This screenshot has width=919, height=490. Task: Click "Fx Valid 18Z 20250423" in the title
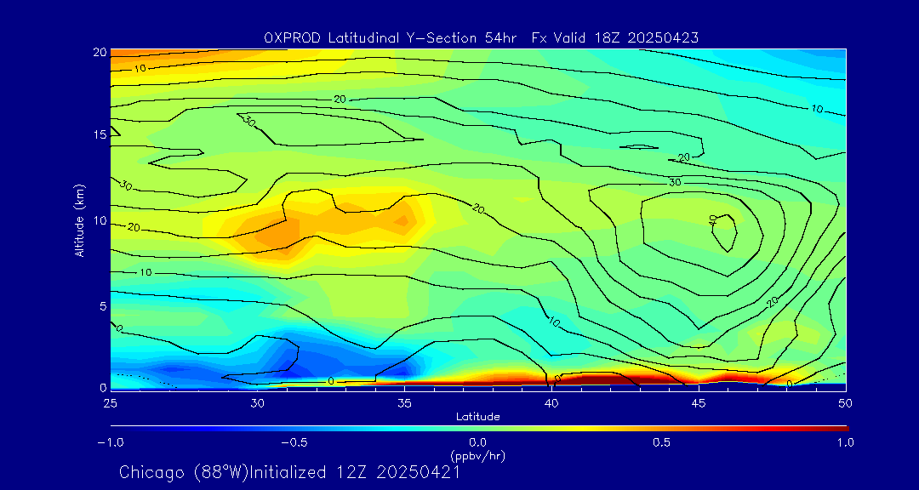[x=615, y=38]
